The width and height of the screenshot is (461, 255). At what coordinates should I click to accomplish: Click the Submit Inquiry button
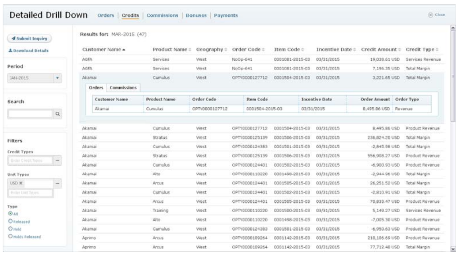(x=29, y=38)
